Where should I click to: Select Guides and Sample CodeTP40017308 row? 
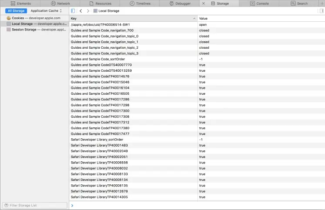pos(197,117)
